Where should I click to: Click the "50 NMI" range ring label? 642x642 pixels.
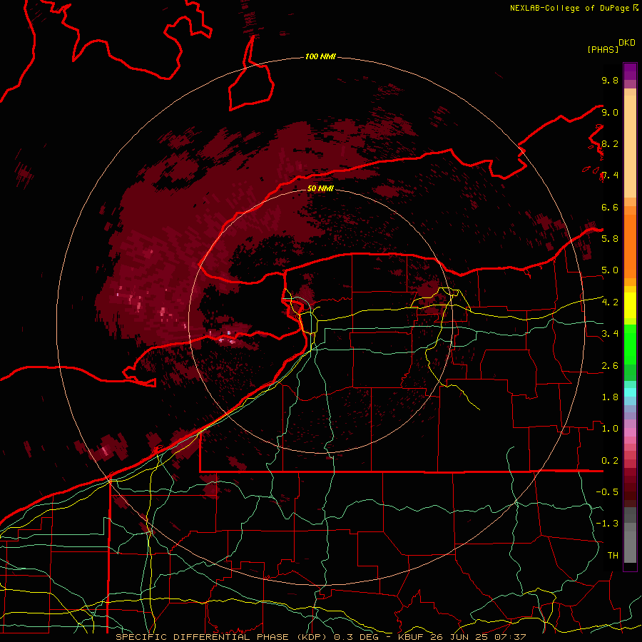tap(320, 188)
